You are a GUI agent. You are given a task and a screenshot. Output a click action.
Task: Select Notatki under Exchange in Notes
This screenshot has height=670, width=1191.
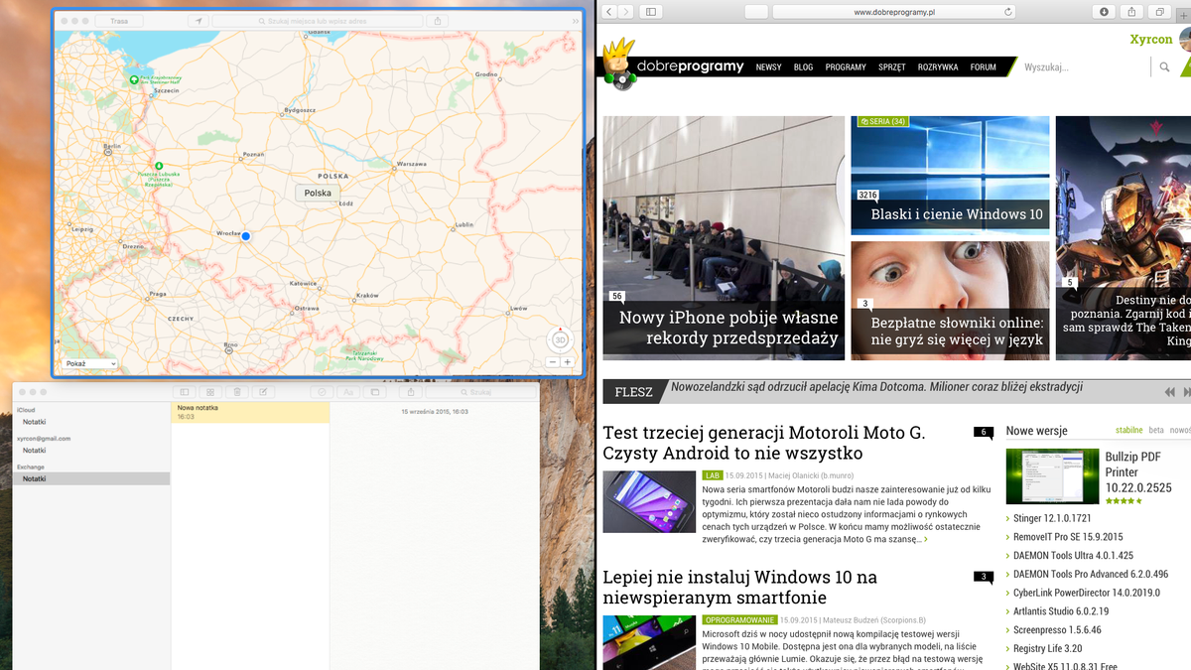(x=90, y=478)
